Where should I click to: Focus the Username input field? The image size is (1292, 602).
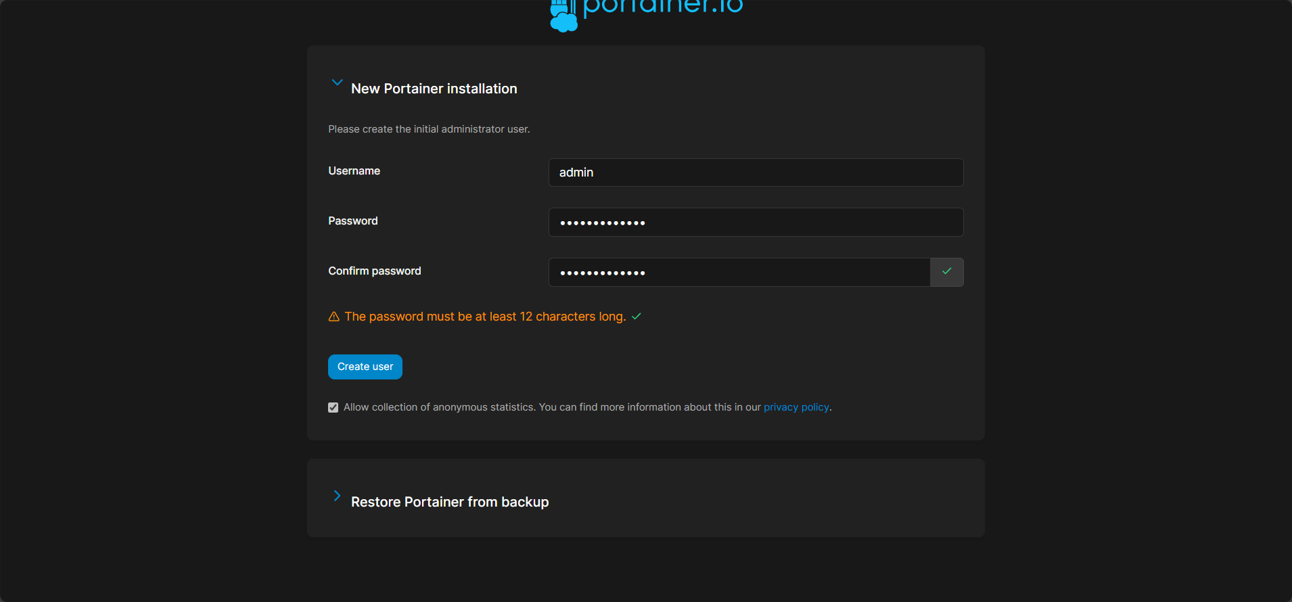[x=756, y=172]
